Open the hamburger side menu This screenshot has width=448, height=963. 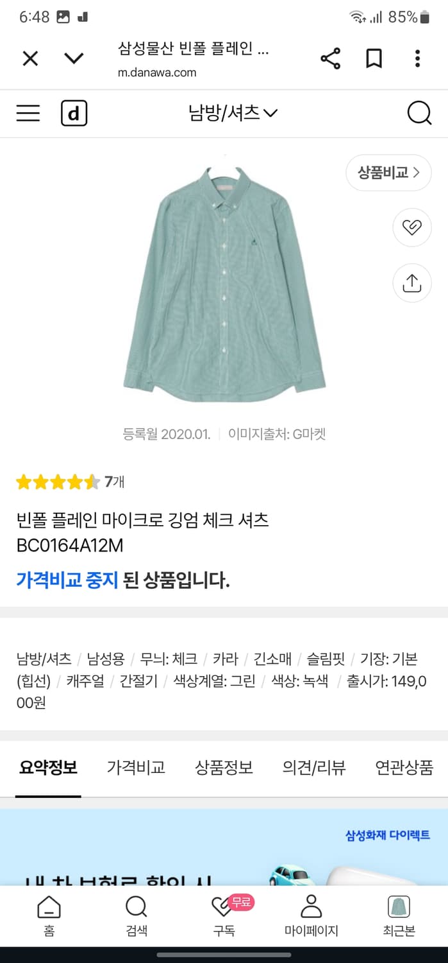pyautogui.click(x=28, y=114)
